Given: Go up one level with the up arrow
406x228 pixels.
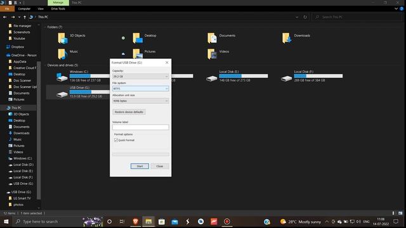Looking at the screenshot, I should [x=25, y=17].
